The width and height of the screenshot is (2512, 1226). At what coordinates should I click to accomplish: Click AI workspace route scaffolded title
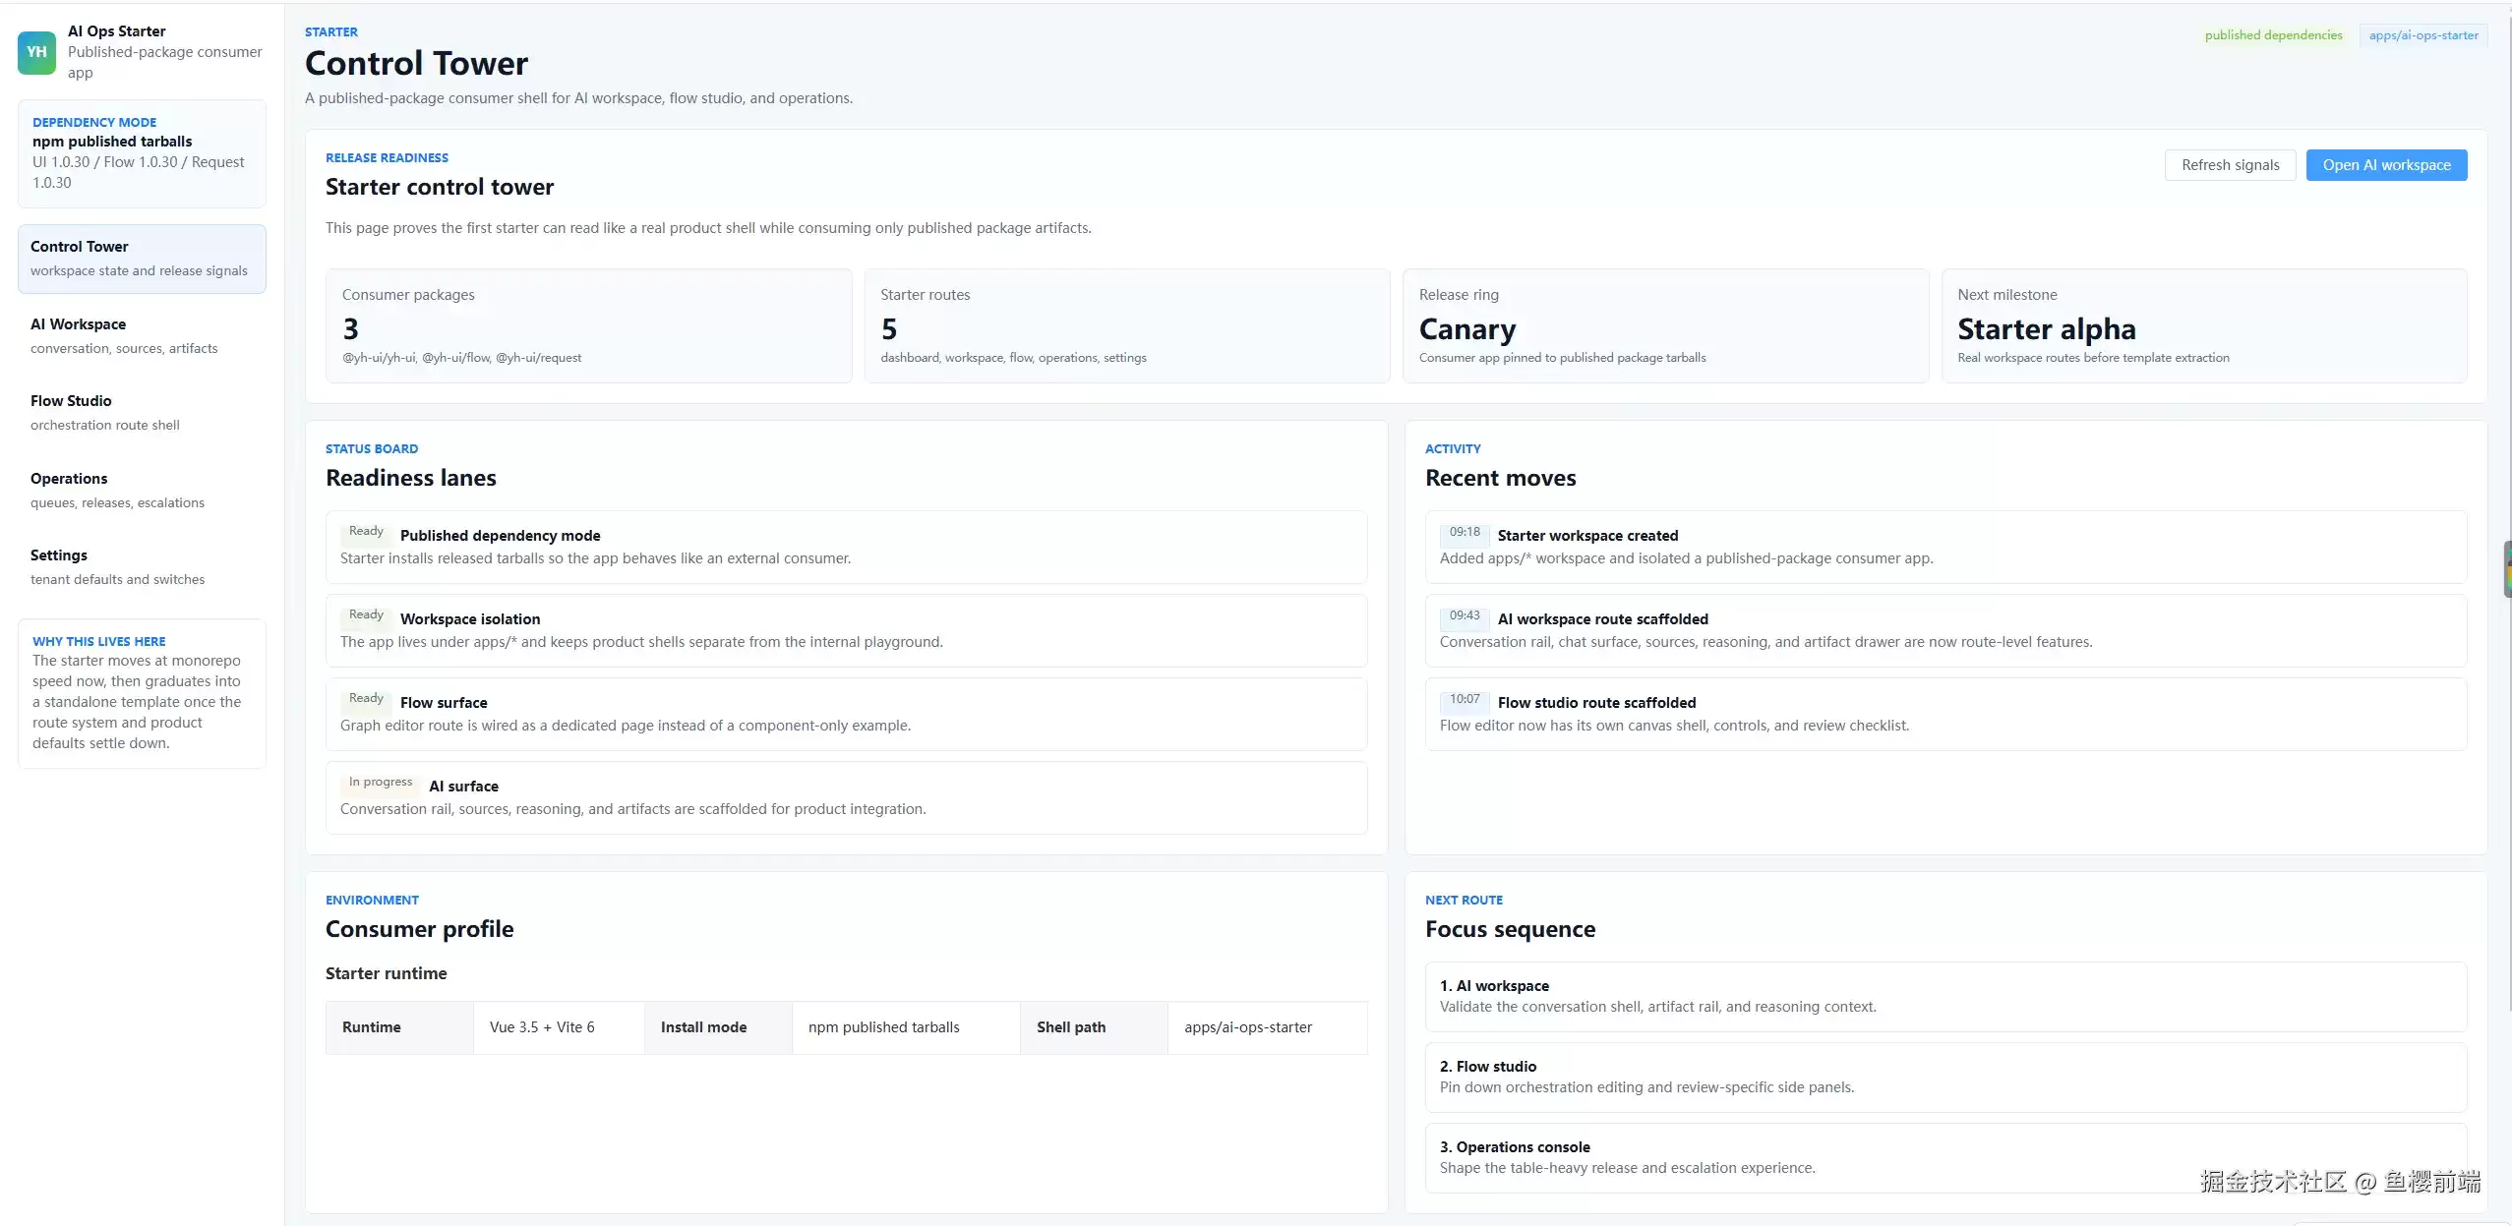pos(1602,619)
